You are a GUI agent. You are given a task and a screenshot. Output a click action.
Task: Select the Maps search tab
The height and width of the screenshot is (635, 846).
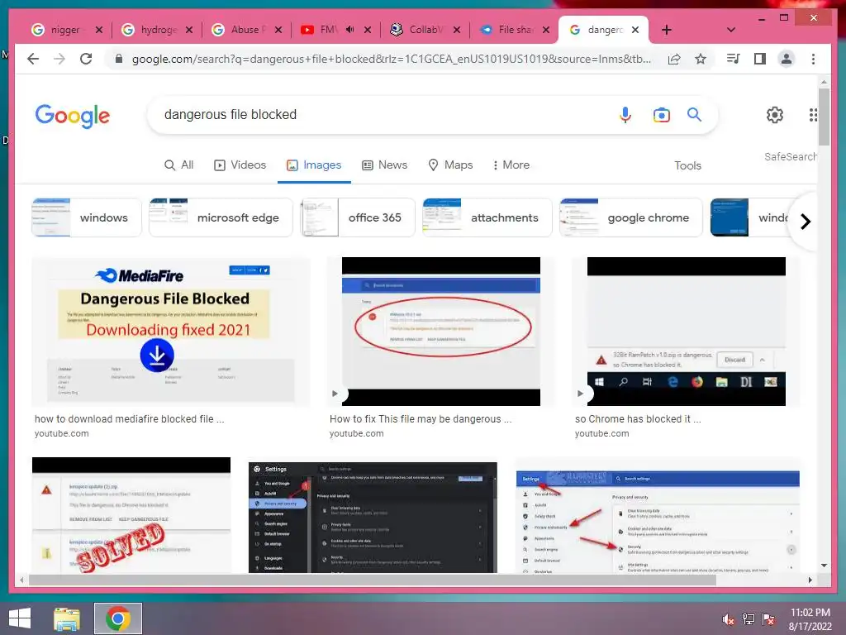450,165
